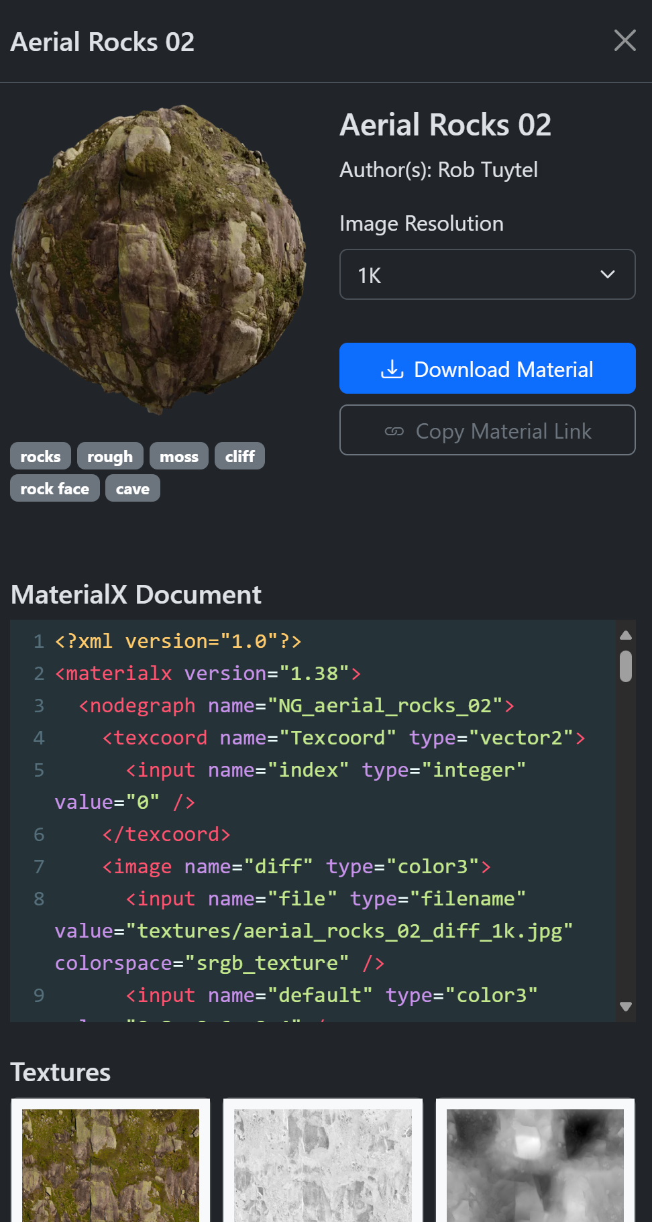The height and width of the screenshot is (1222, 652).
Task: Open the dark grayscale displacement texture thumbnail
Action: 535,1164
